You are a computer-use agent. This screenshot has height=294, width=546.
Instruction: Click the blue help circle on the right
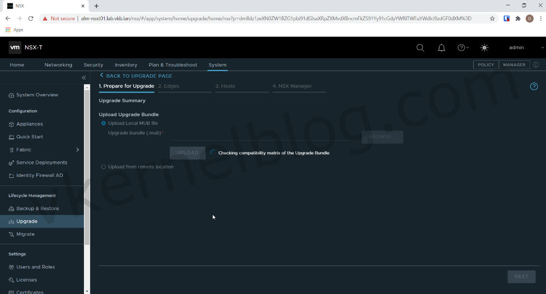533,86
